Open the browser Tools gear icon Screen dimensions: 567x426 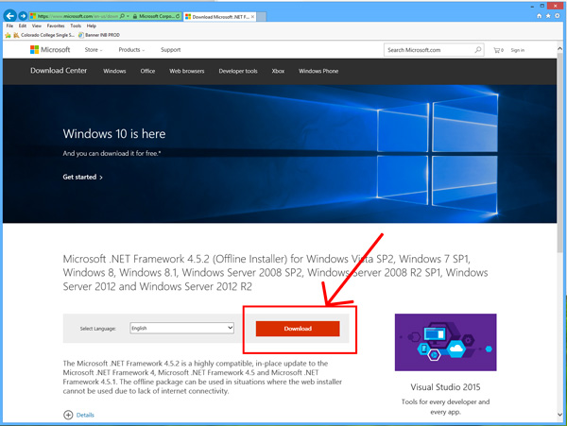558,16
